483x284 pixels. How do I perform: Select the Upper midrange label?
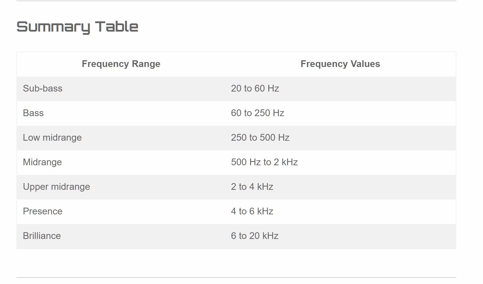pos(56,187)
